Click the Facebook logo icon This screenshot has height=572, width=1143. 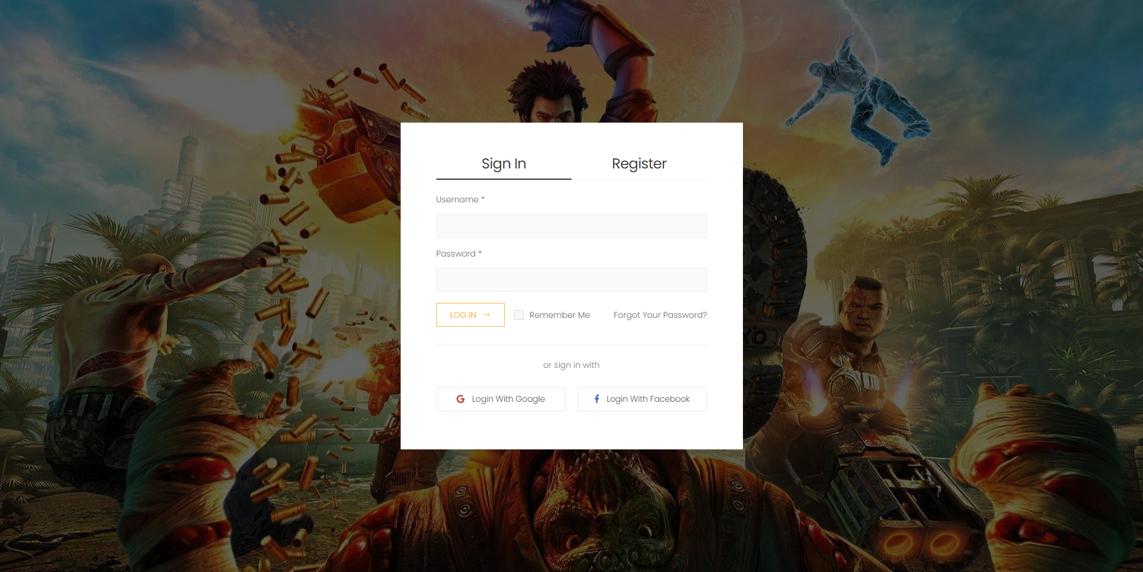[597, 399]
